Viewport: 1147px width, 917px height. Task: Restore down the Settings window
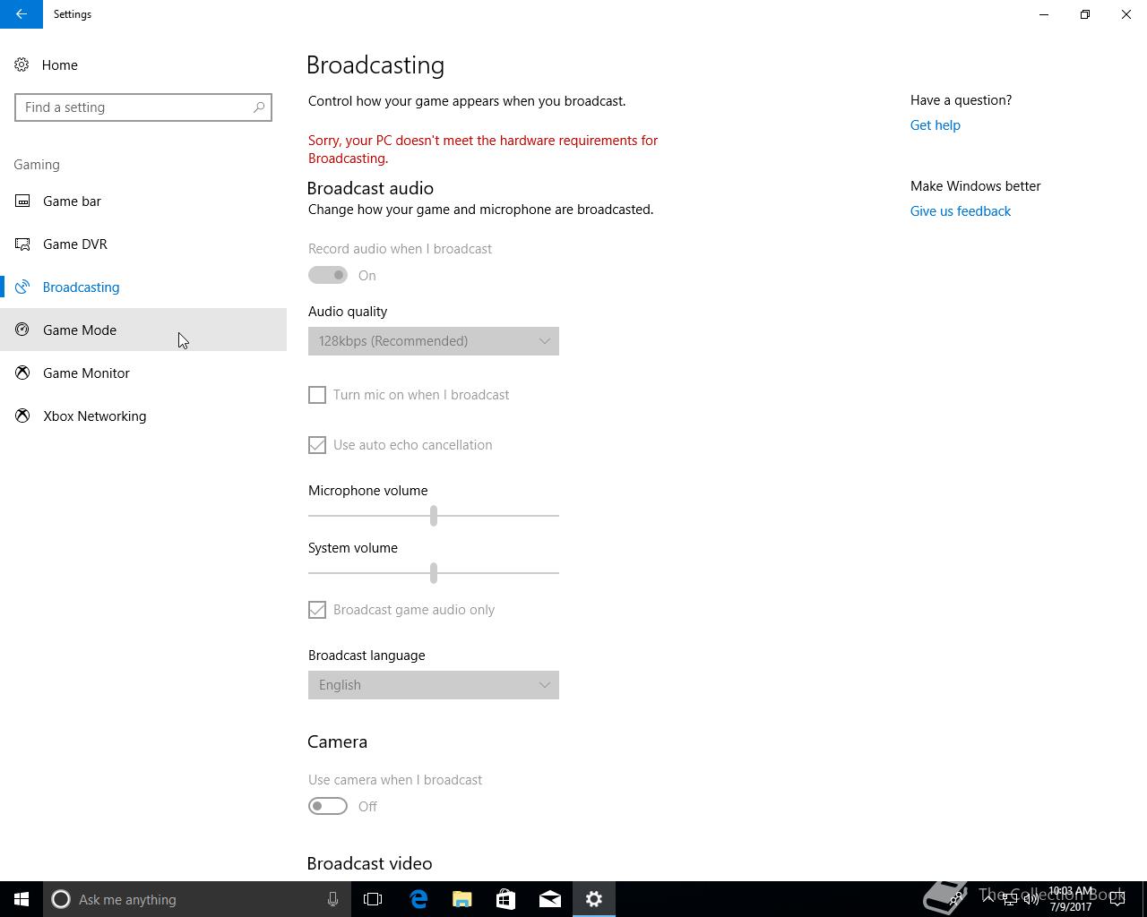[1085, 14]
